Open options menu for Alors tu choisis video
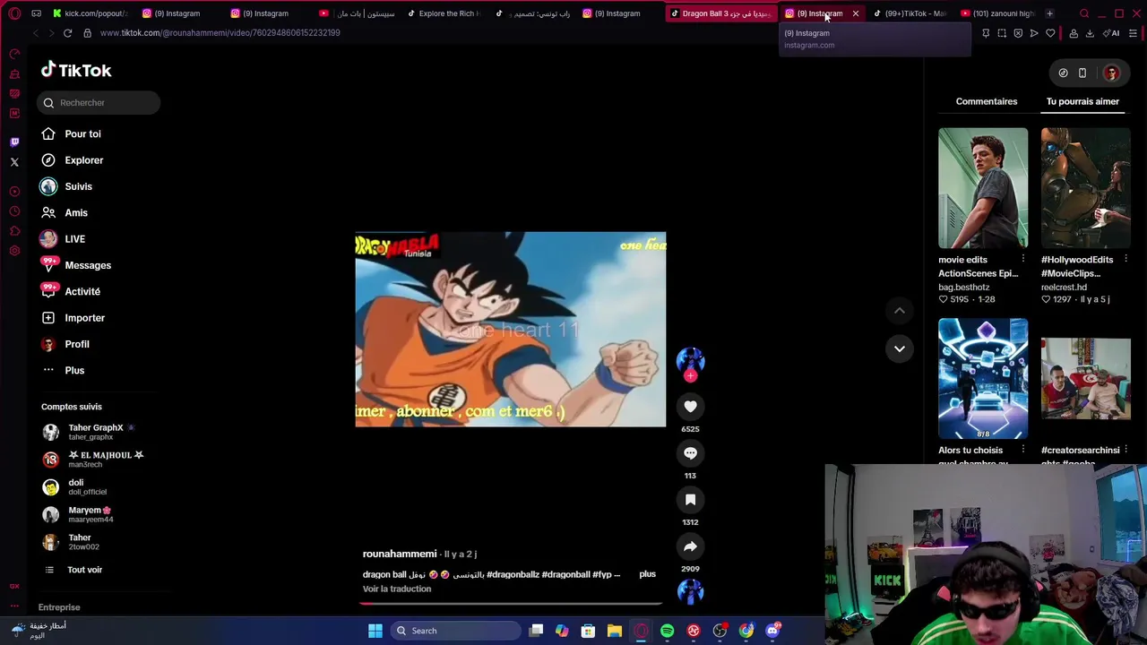This screenshot has width=1147, height=645. tap(1022, 451)
